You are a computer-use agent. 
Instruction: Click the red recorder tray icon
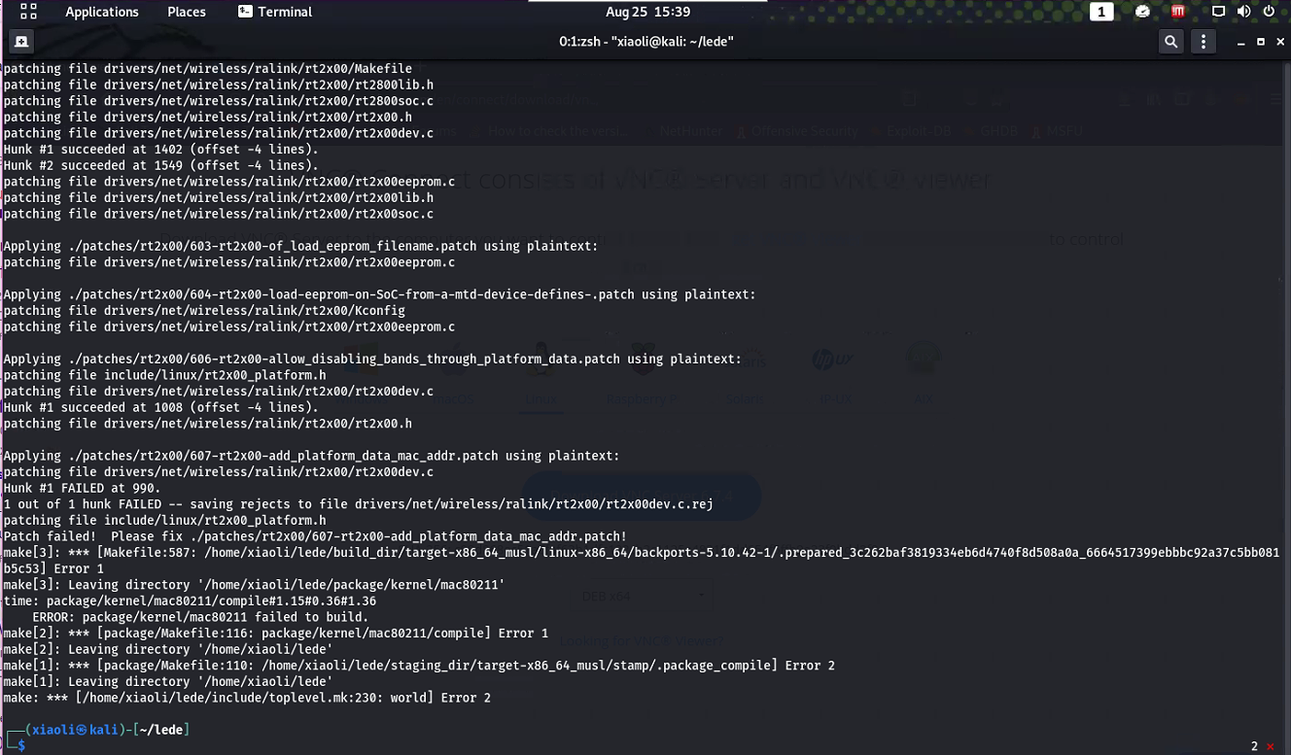[1177, 11]
